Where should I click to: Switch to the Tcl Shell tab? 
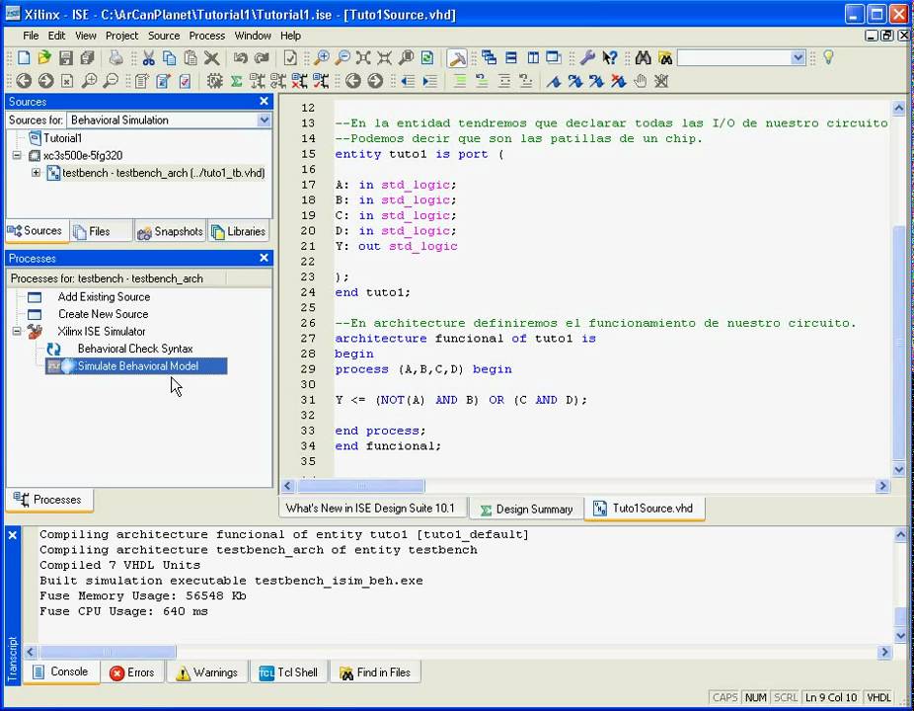point(288,672)
